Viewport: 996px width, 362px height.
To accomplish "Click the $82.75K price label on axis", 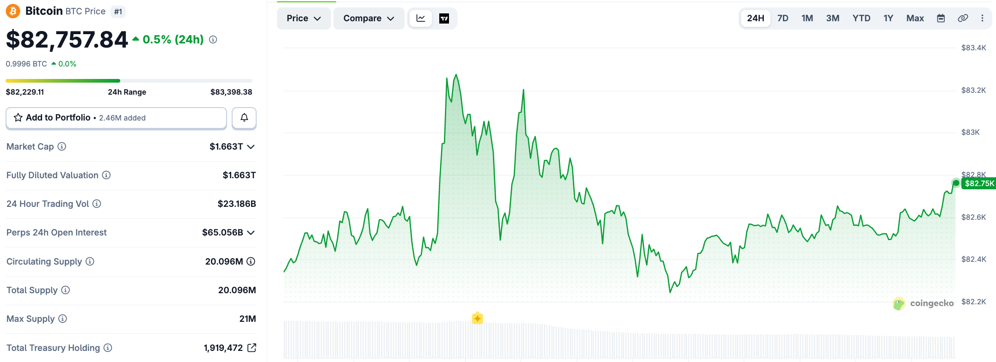I will click(979, 183).
